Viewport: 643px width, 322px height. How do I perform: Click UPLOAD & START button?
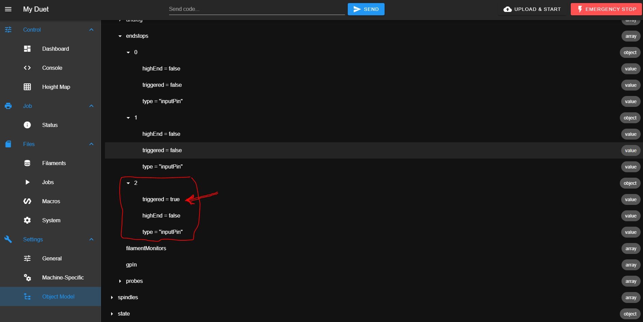(532, 9)
